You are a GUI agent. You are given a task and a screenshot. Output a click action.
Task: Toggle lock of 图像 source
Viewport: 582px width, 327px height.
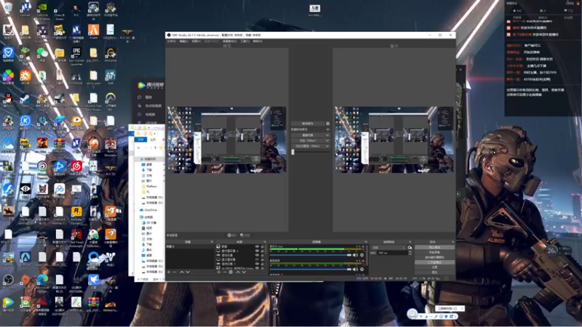point(263,246)
